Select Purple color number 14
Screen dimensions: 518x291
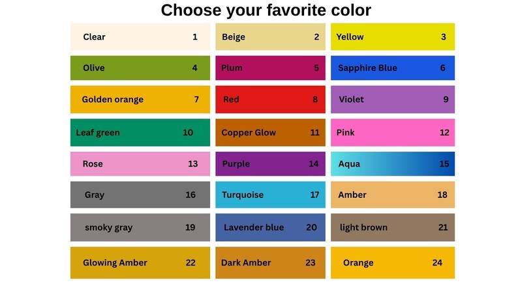point(270,164)
